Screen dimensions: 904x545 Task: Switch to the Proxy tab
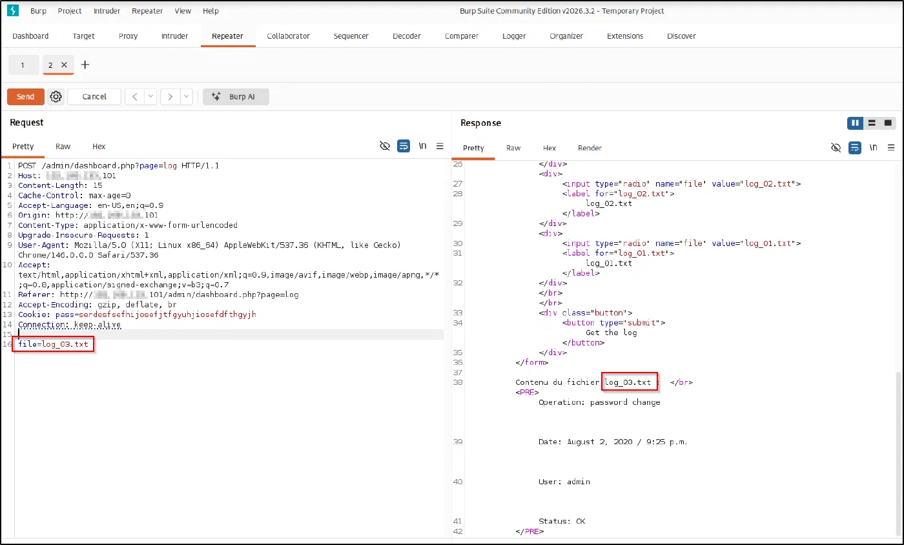(x=128, y=36)
